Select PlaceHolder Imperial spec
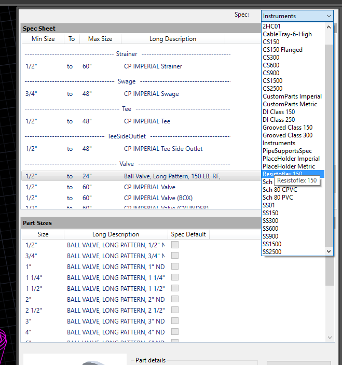This screenshot has height=365, width=342. point(293,159)
